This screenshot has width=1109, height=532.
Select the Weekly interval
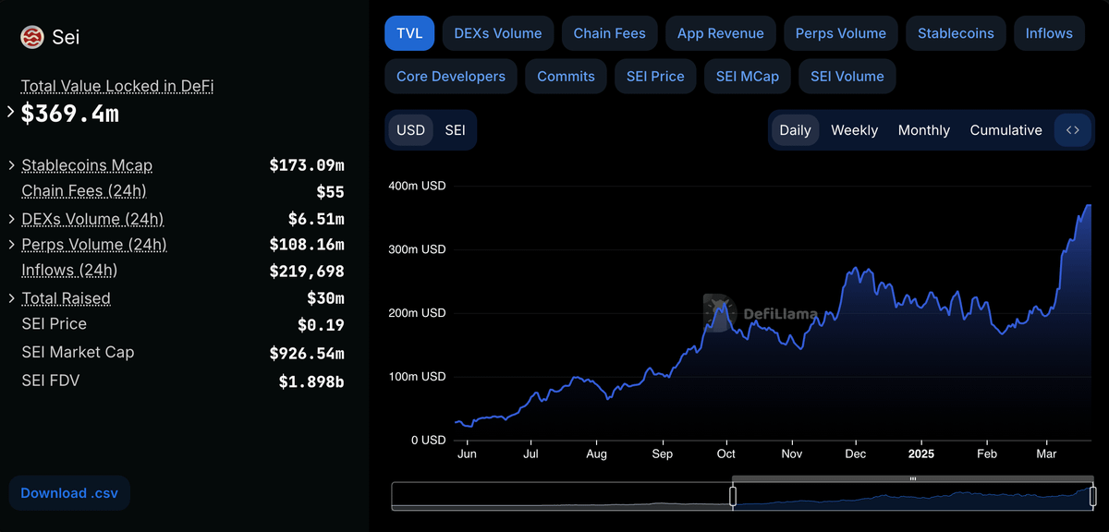[x=854, y=130]
